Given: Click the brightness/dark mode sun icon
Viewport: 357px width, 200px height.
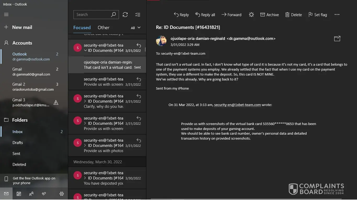Looking at the screenshot, I should 251,15.
